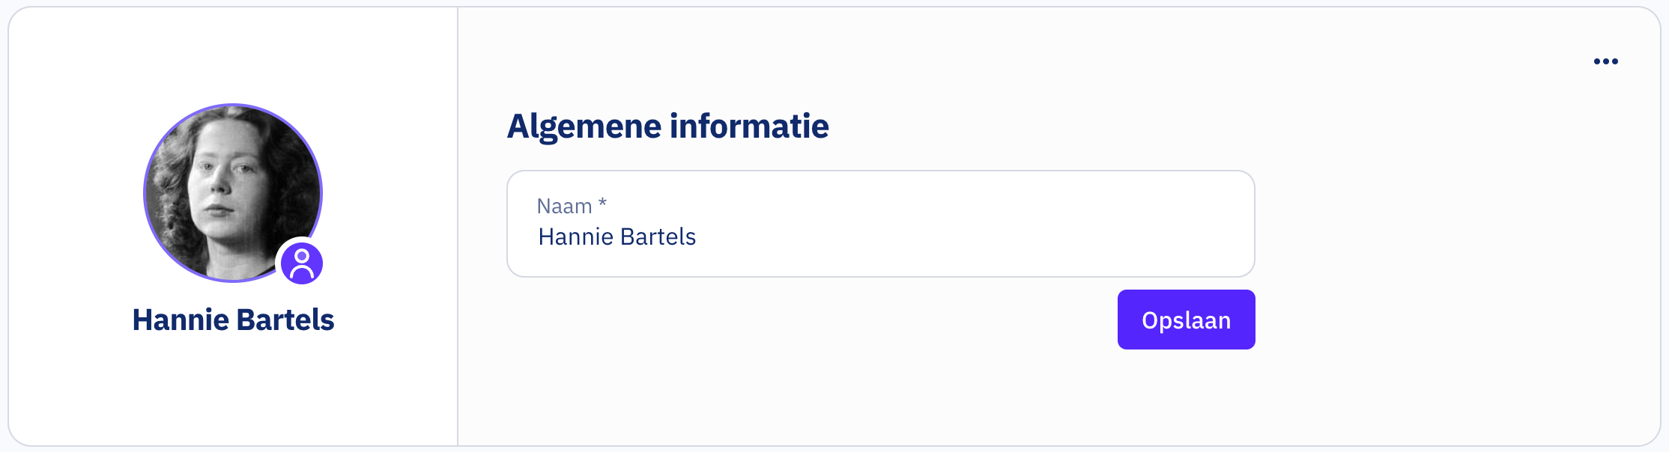Show more actions with the dots icon

click(x=1605, y=61)
